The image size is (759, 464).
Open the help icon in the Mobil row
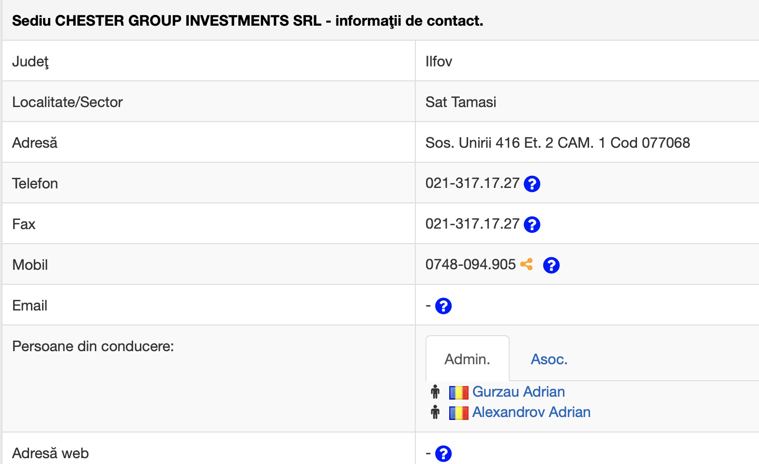click(551, 265)
